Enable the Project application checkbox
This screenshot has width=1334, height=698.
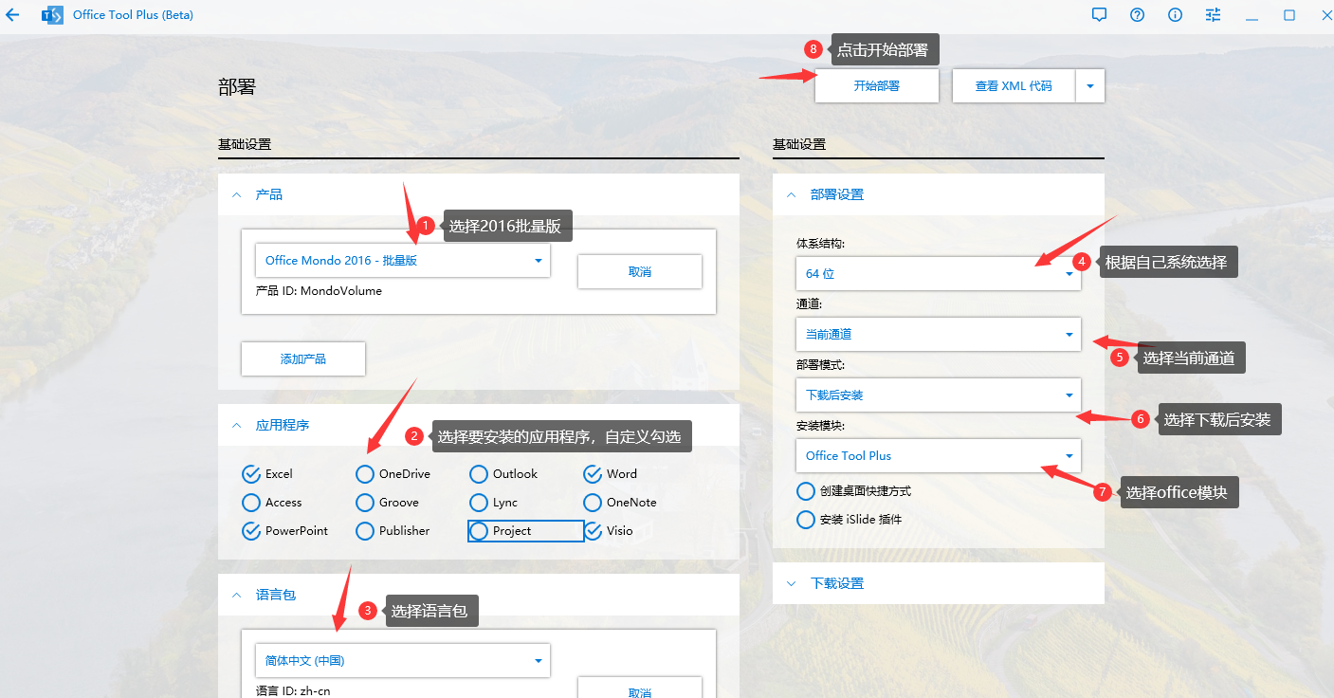(x=479, y=531)
